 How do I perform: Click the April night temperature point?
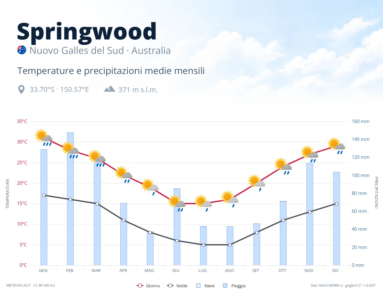(124, 220)
